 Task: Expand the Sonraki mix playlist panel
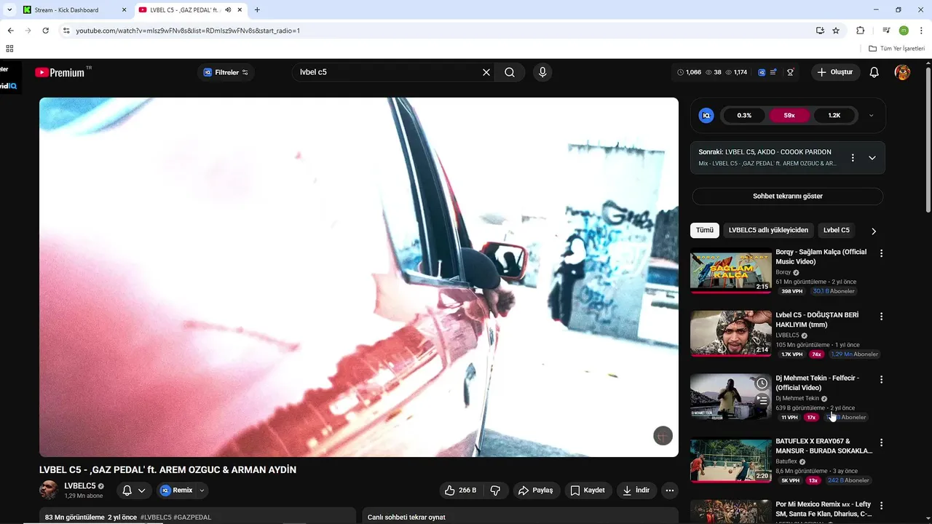(872, 157)
